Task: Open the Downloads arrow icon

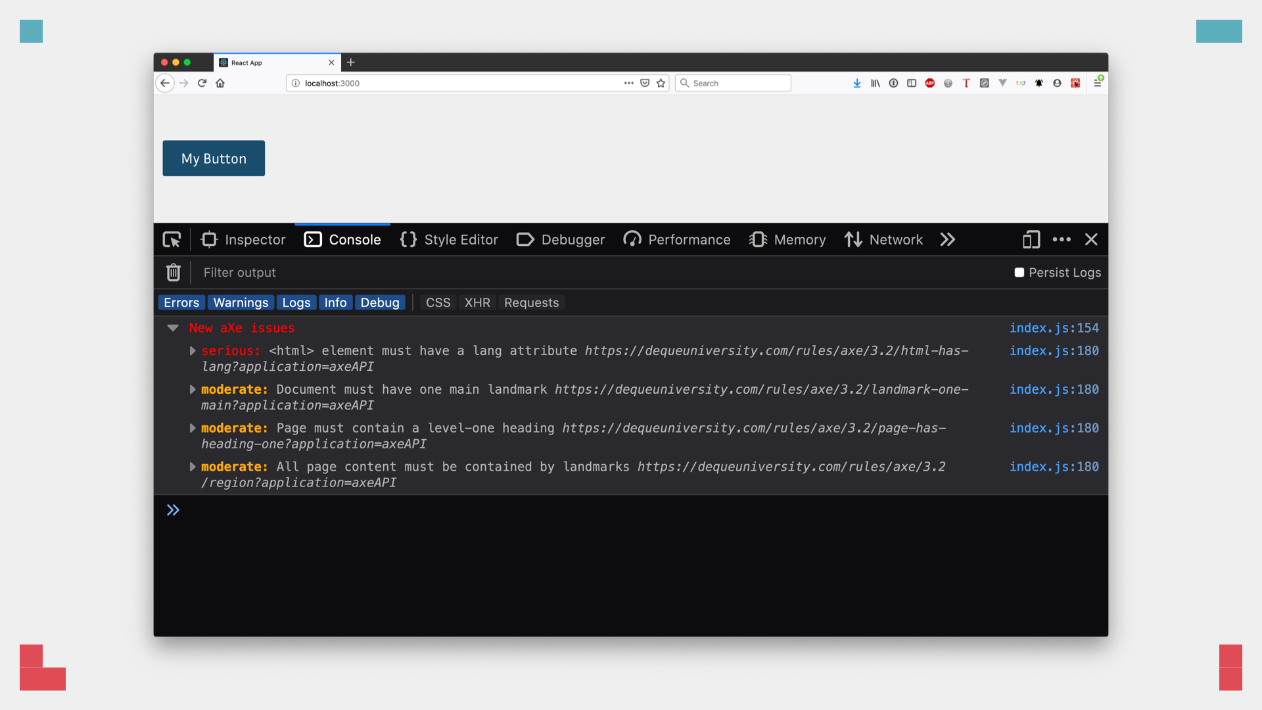Action: point(857,83)
